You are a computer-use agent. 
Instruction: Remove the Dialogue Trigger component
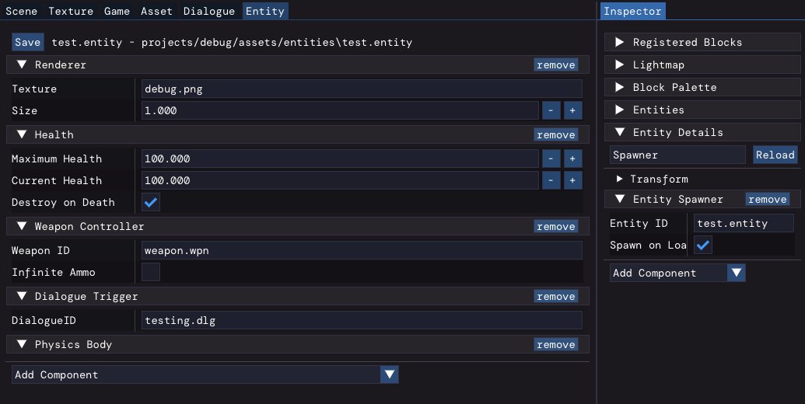(556, 296)
